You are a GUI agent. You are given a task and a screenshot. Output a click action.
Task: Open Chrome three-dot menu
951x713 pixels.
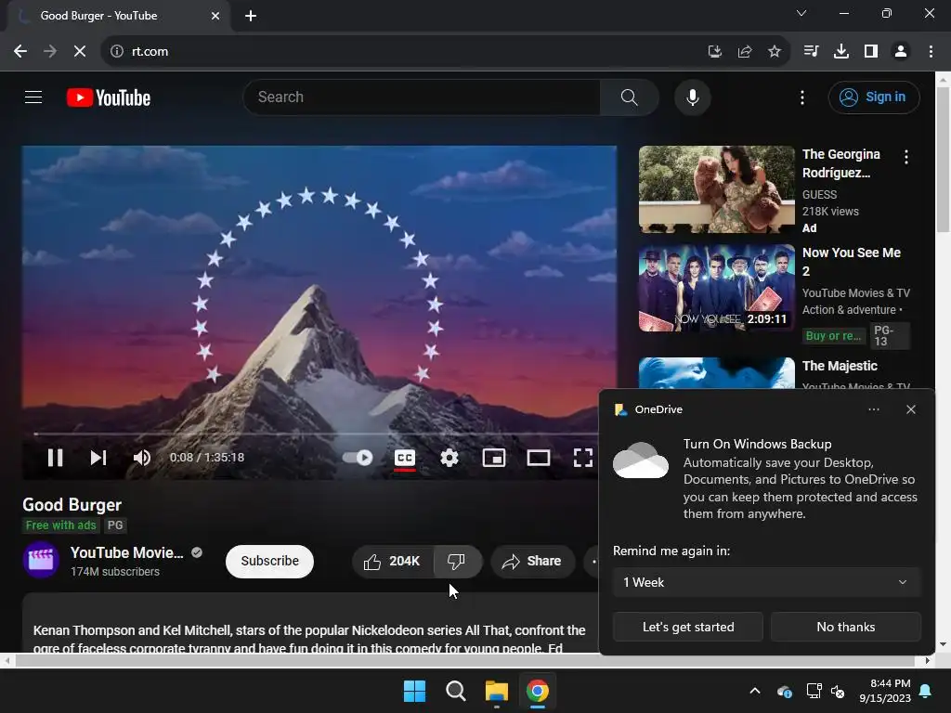931,52
